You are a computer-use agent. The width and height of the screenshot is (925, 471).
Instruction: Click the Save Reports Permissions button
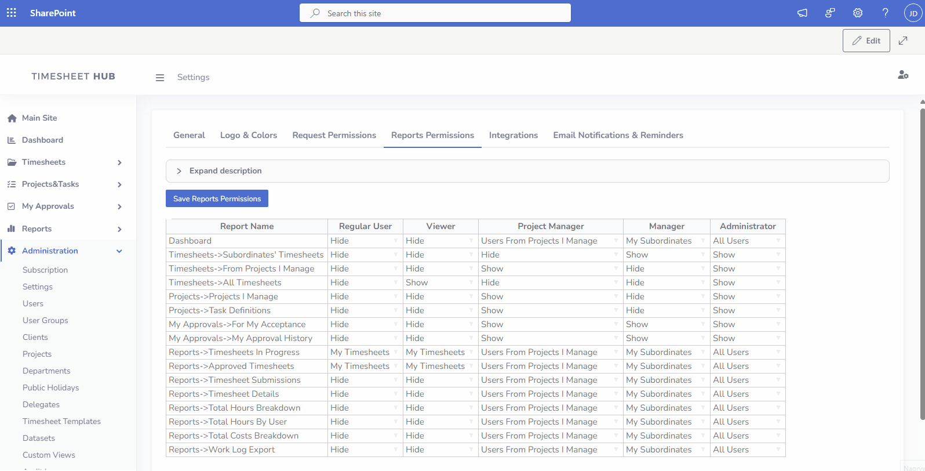coord(217,198)
